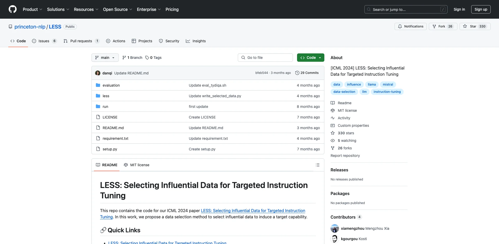Screen dimensions: 499x244
Task: Star the repository using the Star button
Action: pos(475,26)
